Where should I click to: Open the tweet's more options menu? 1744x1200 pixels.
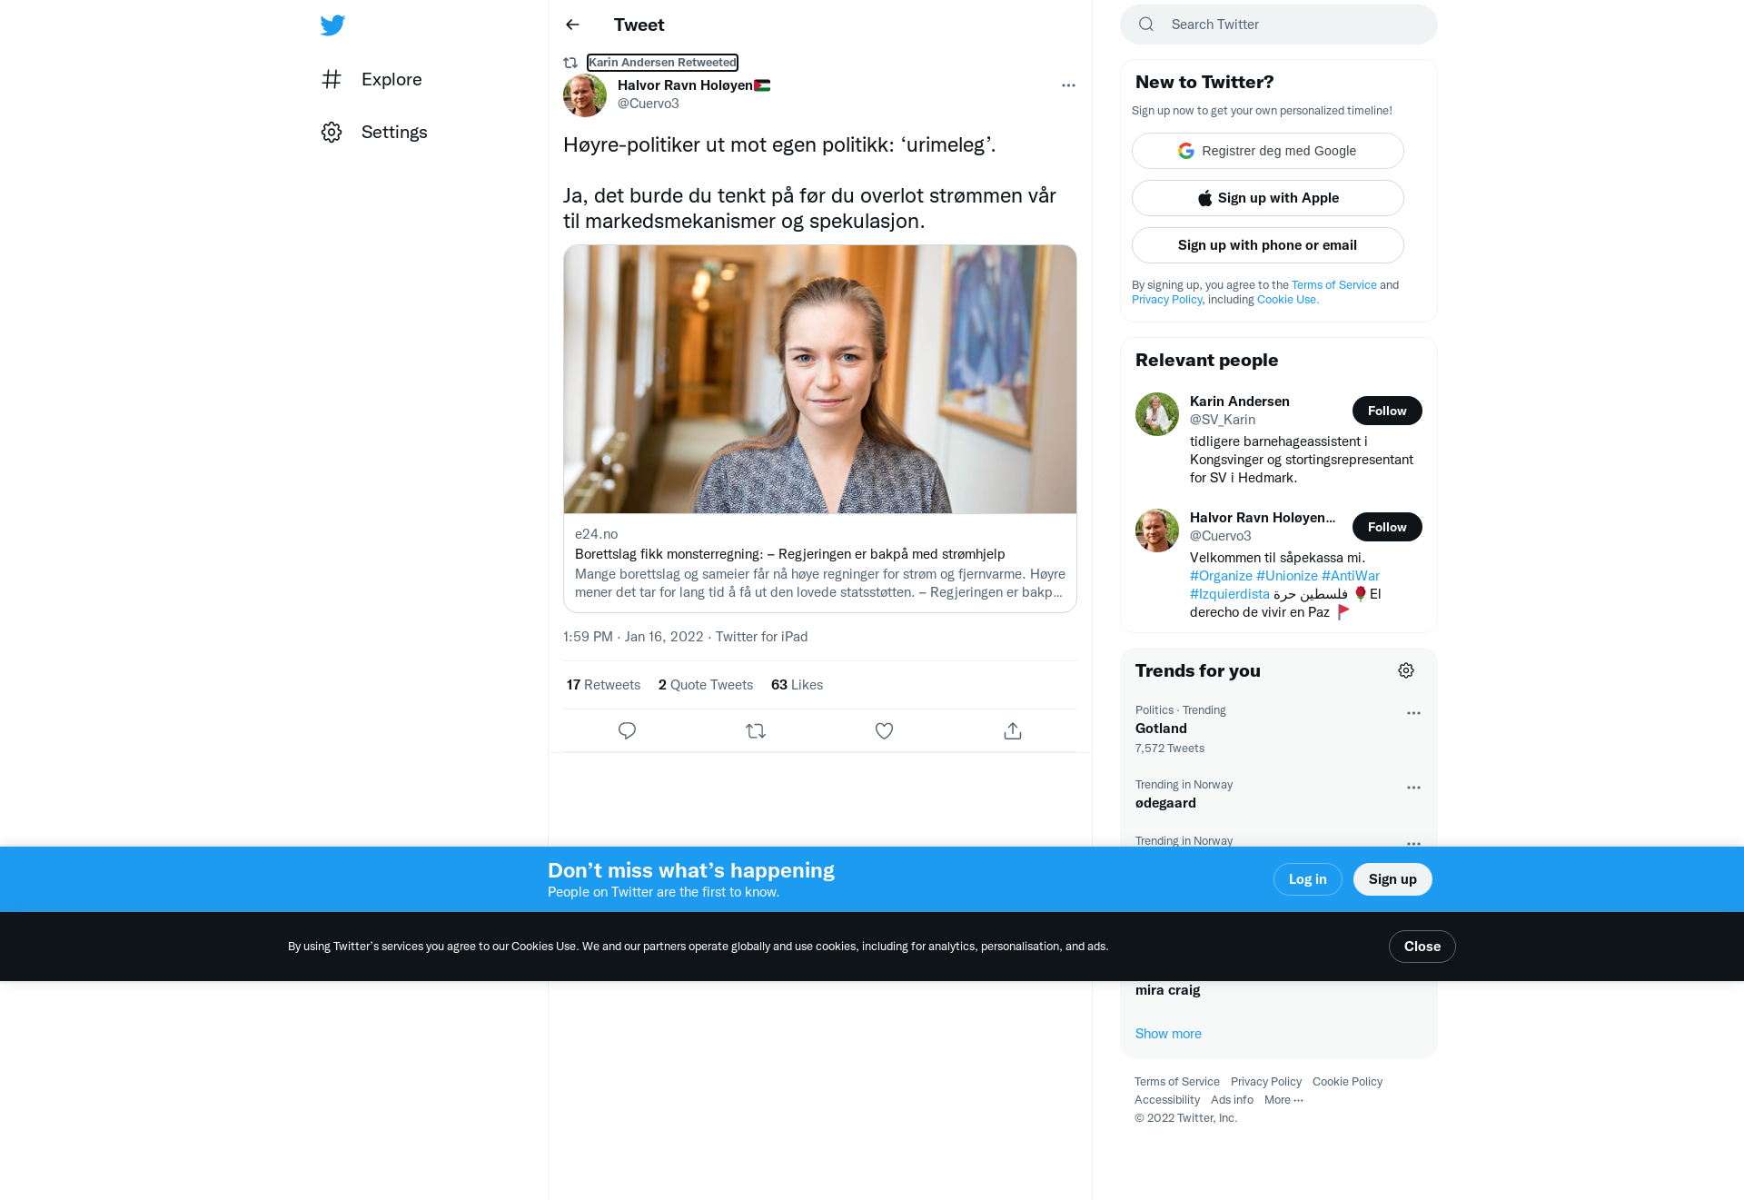click(x=1068, y=85)
